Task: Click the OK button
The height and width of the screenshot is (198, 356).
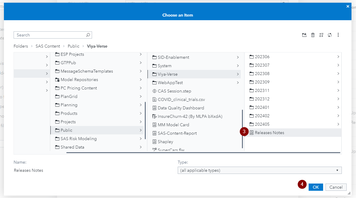Action: click(x=316, y=187)
